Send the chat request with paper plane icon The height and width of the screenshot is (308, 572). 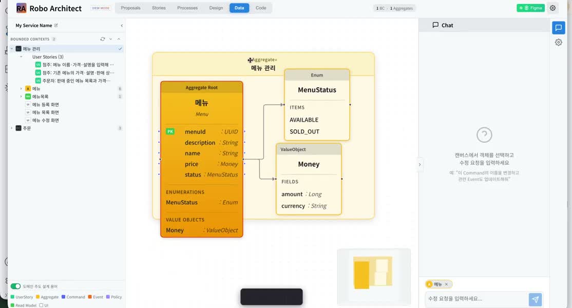pos(535,299)
